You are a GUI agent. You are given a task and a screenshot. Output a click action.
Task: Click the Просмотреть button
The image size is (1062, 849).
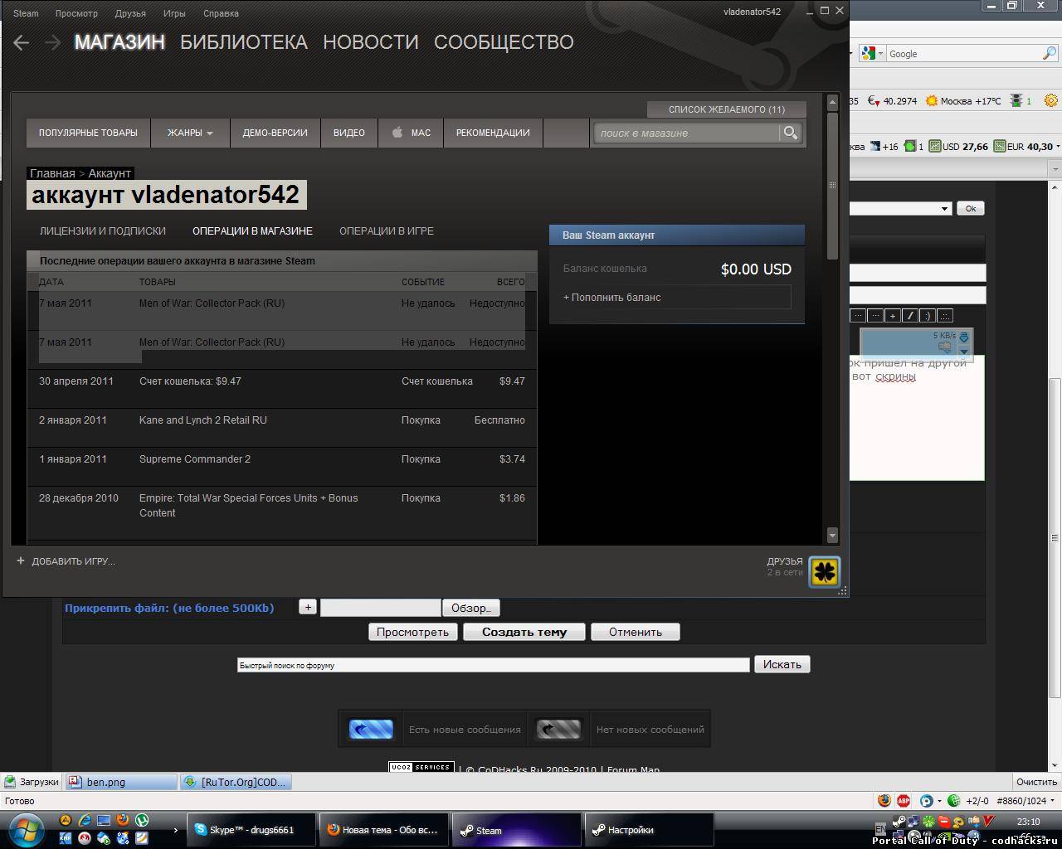(x=412, y=632)
